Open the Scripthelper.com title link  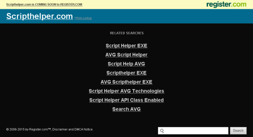(x=39, y=16)
